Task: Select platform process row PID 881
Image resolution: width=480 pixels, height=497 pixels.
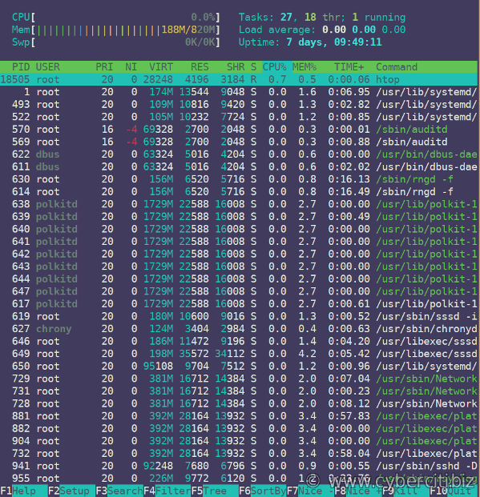Action: coord(239,416)
